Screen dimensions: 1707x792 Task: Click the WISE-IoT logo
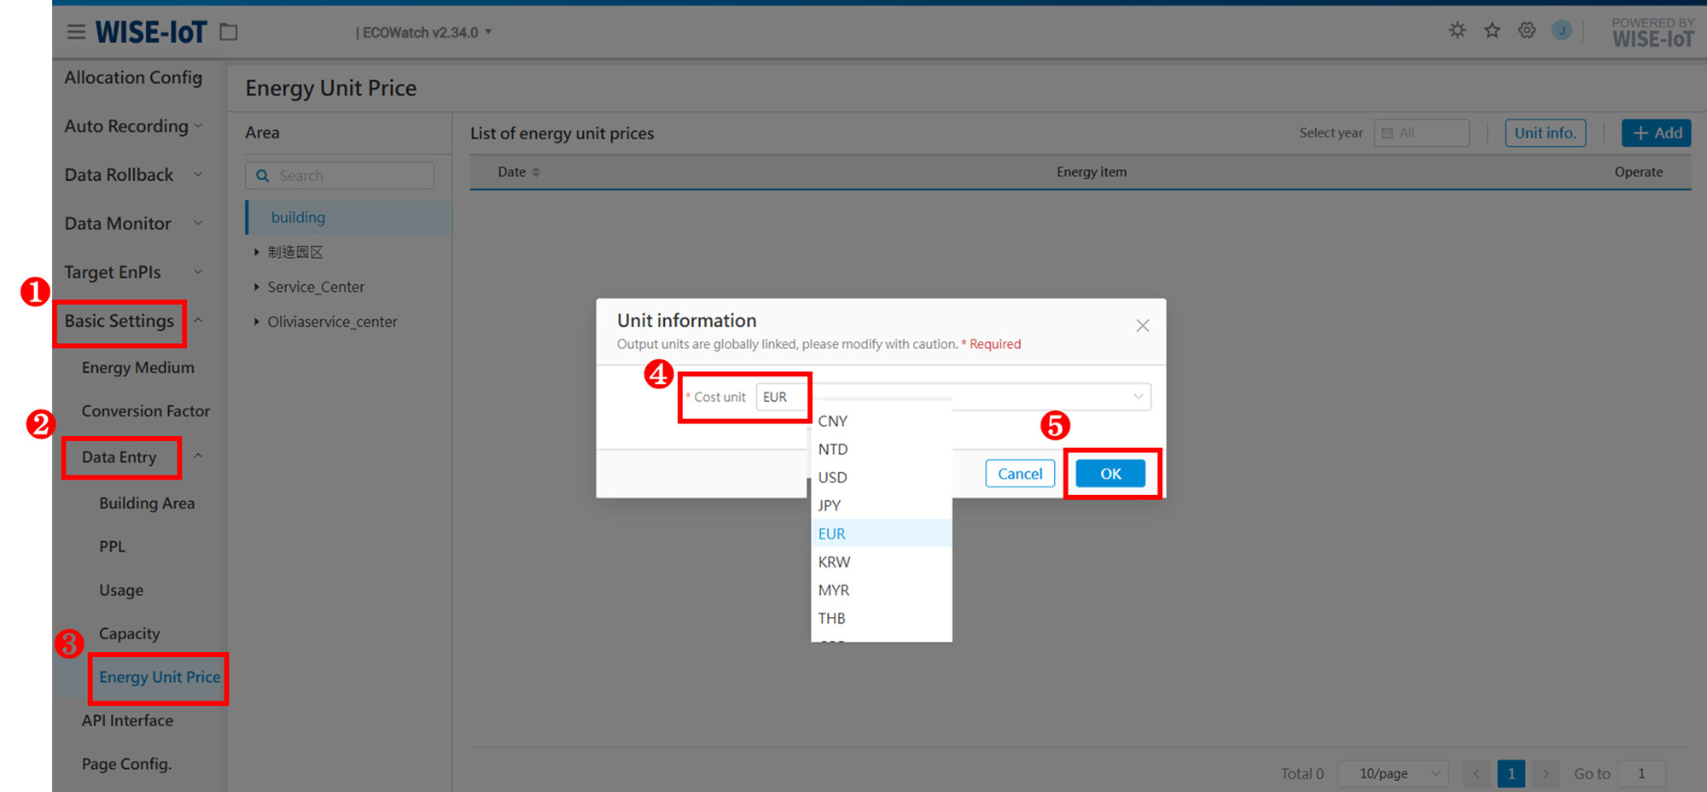(150, 32)
